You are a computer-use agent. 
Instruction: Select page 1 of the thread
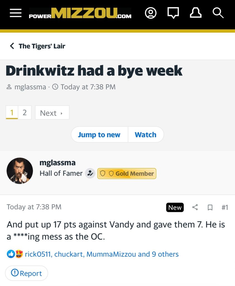(x=12, y=113)
